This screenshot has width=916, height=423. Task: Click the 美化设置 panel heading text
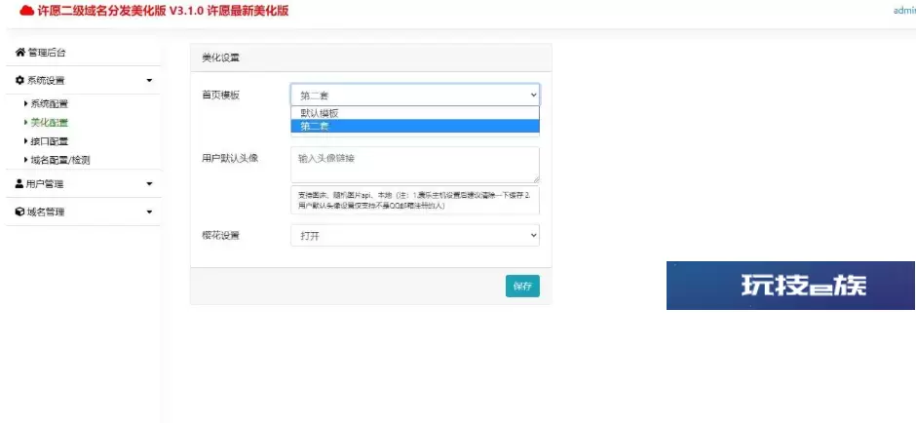coord(221,58)
